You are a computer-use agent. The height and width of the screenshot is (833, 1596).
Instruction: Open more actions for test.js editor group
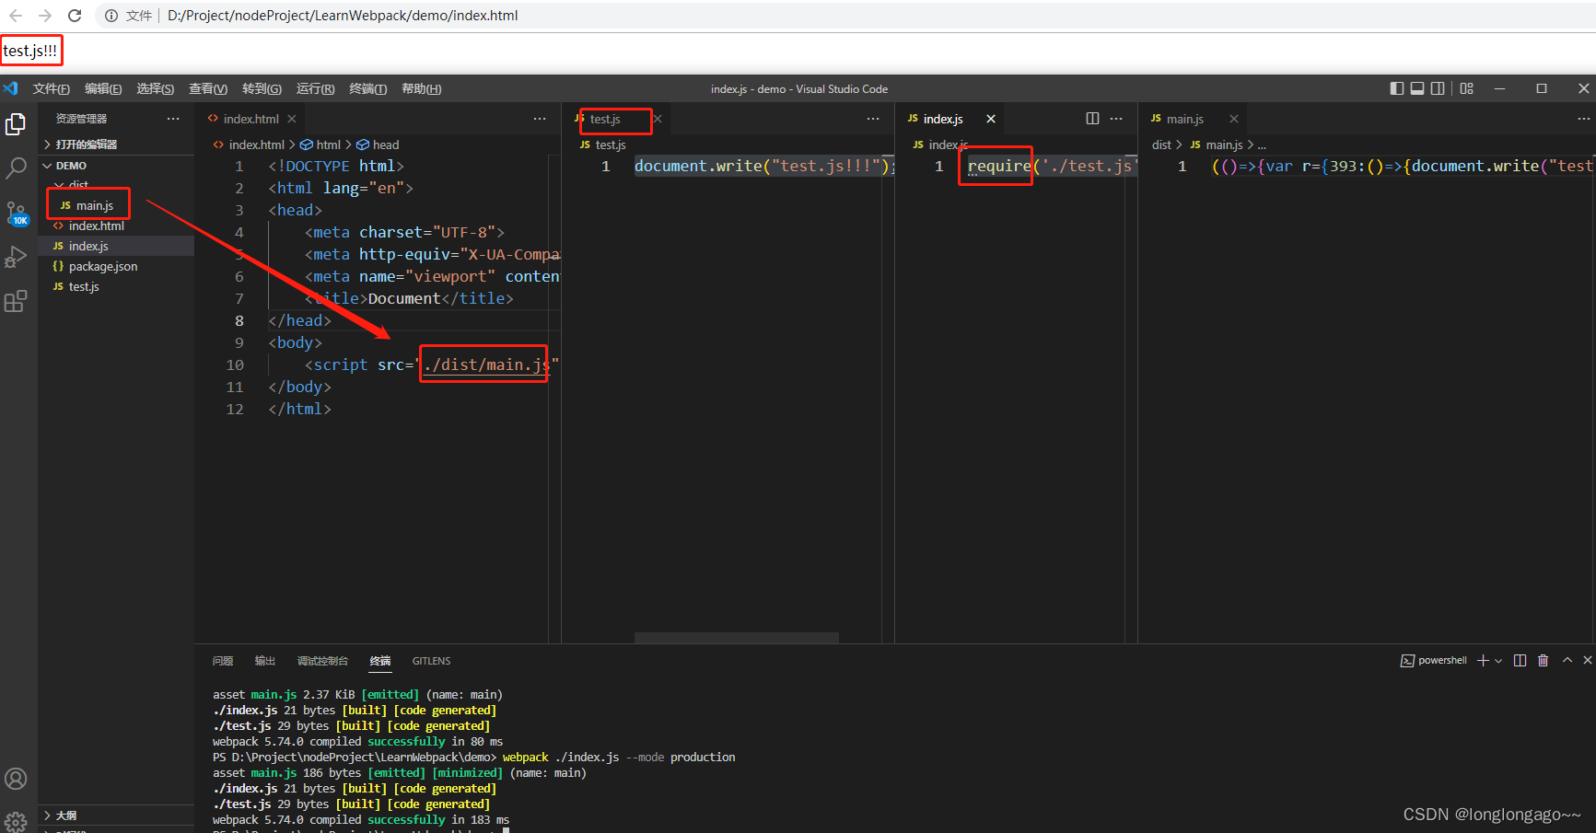coord(873,119)
